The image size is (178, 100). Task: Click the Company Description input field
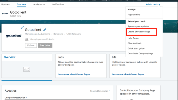point(57,100)
